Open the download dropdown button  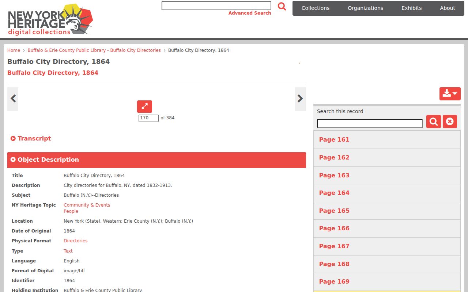pos(450,94)
